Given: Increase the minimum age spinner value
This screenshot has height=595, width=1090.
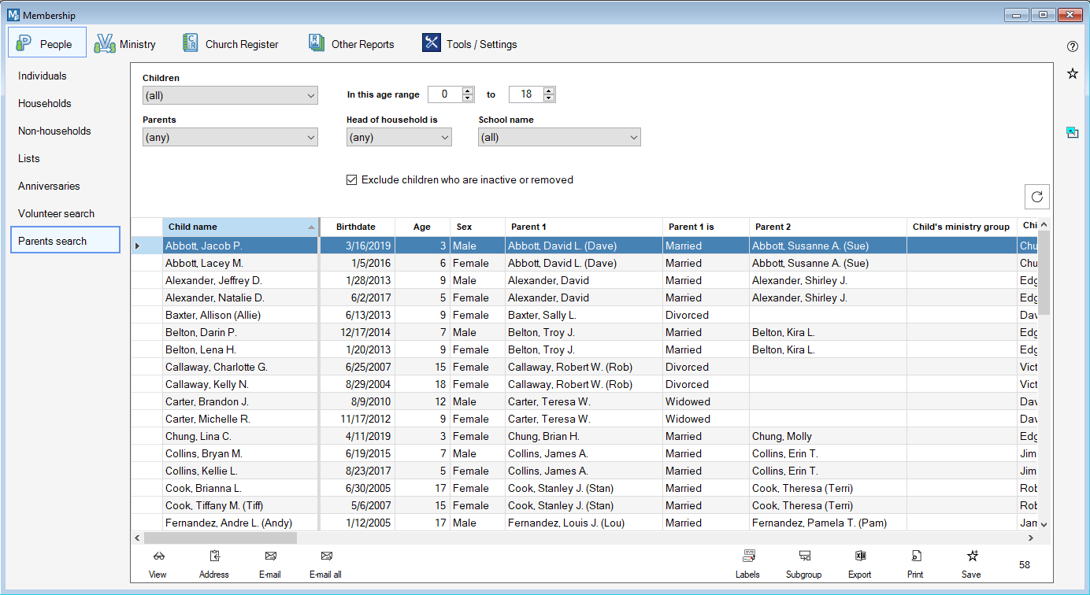Looking at the screenshot, I should tap(468, 91).
